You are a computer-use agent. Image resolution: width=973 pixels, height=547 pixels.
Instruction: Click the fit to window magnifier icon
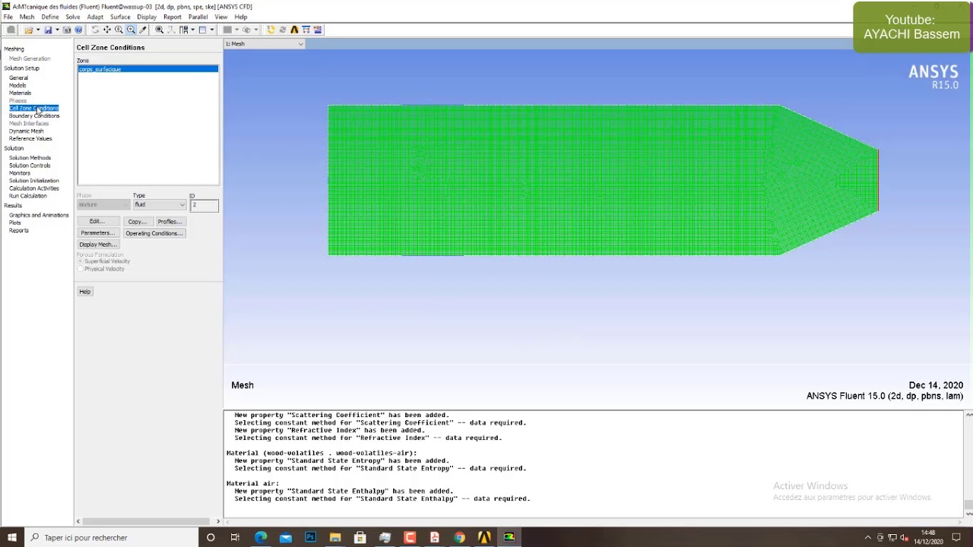pyautogui.click(x=159, y=30)
